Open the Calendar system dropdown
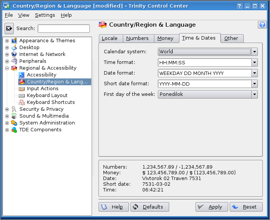This screenshot has width=270, height=220. click(208, 52)
